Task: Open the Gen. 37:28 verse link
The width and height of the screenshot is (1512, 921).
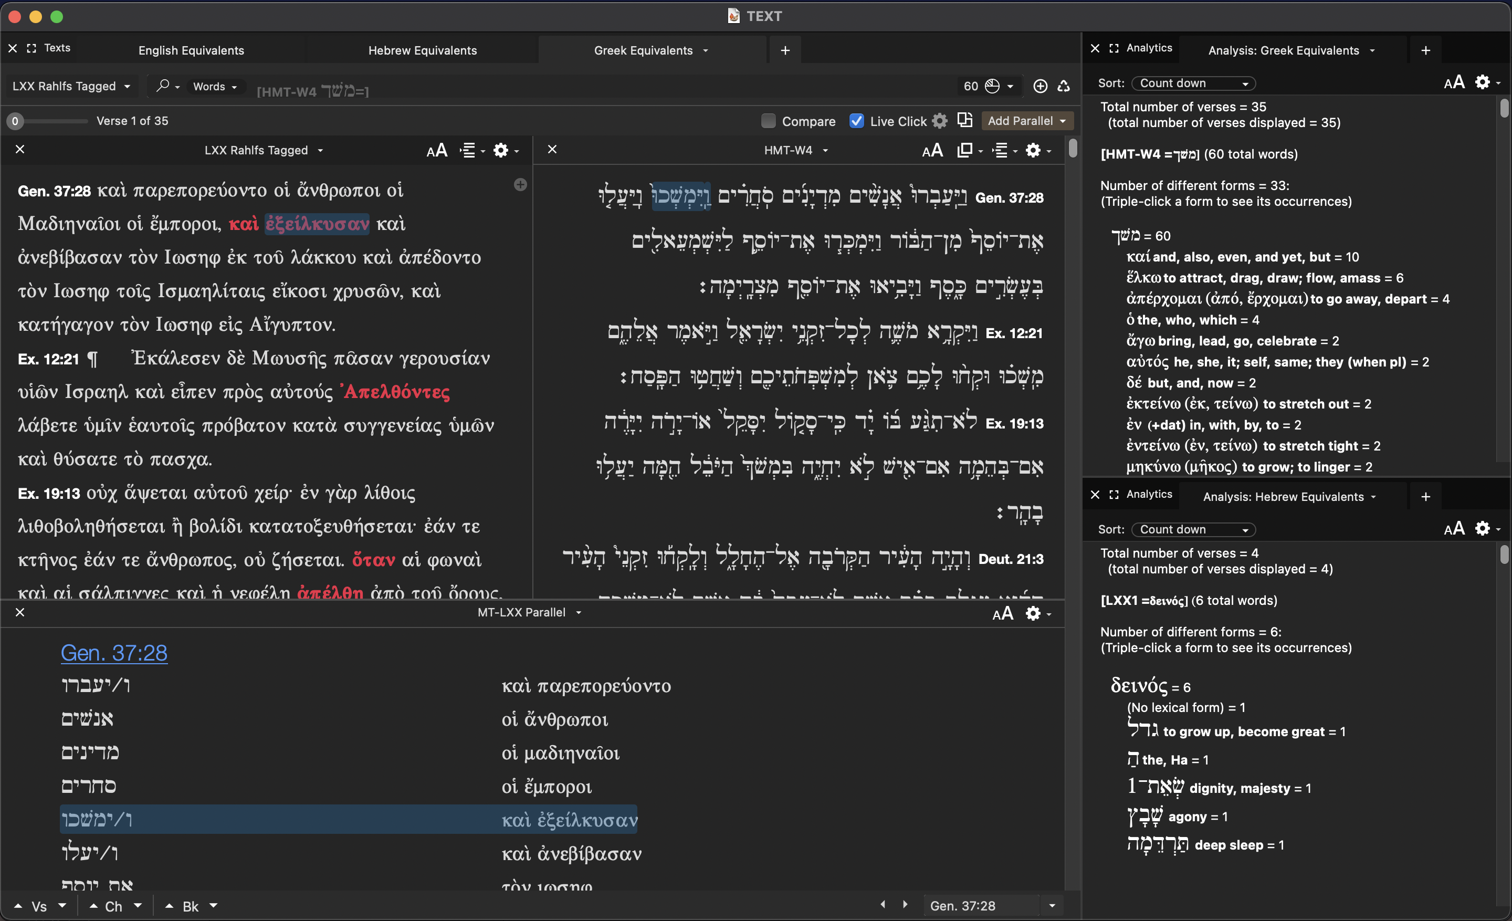Action: point(114,653)
